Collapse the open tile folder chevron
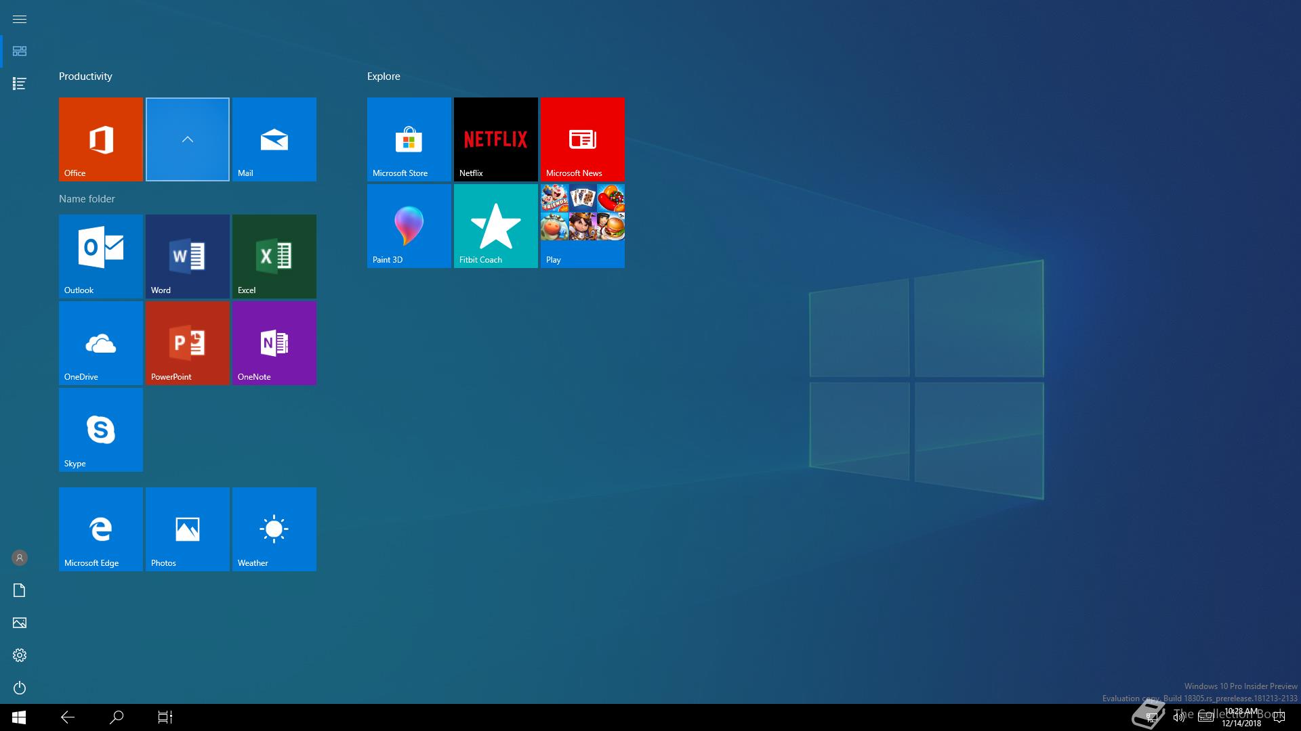This screenshot has width=1301, height=731. (x=188, y=139)
